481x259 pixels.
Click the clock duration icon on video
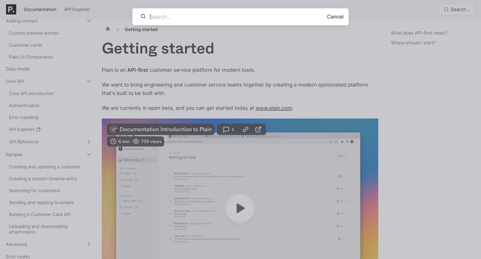(x=113, y=142)
